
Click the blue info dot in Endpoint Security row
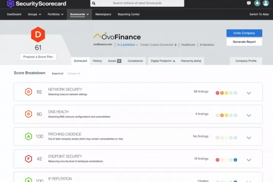(236, 160)
